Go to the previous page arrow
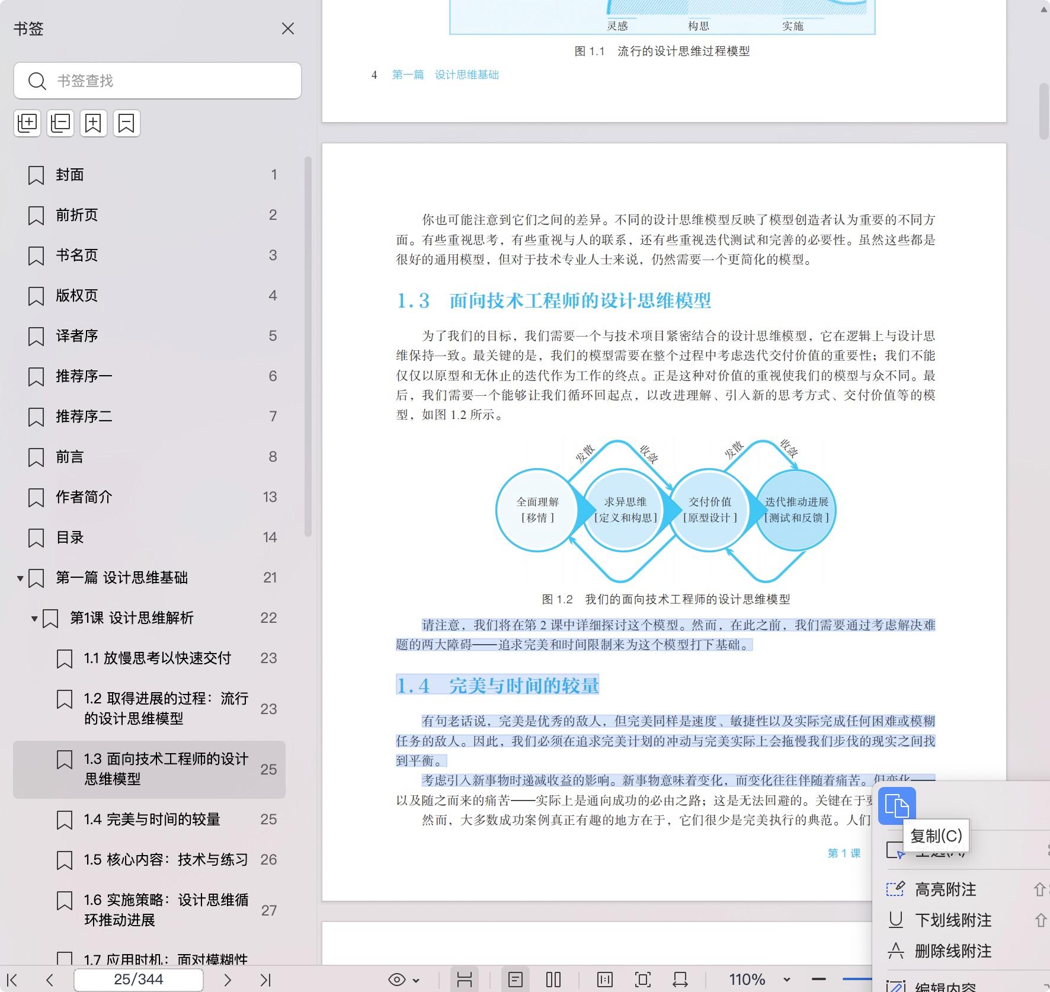The image size is (1050, 992). tap(50, 980)
